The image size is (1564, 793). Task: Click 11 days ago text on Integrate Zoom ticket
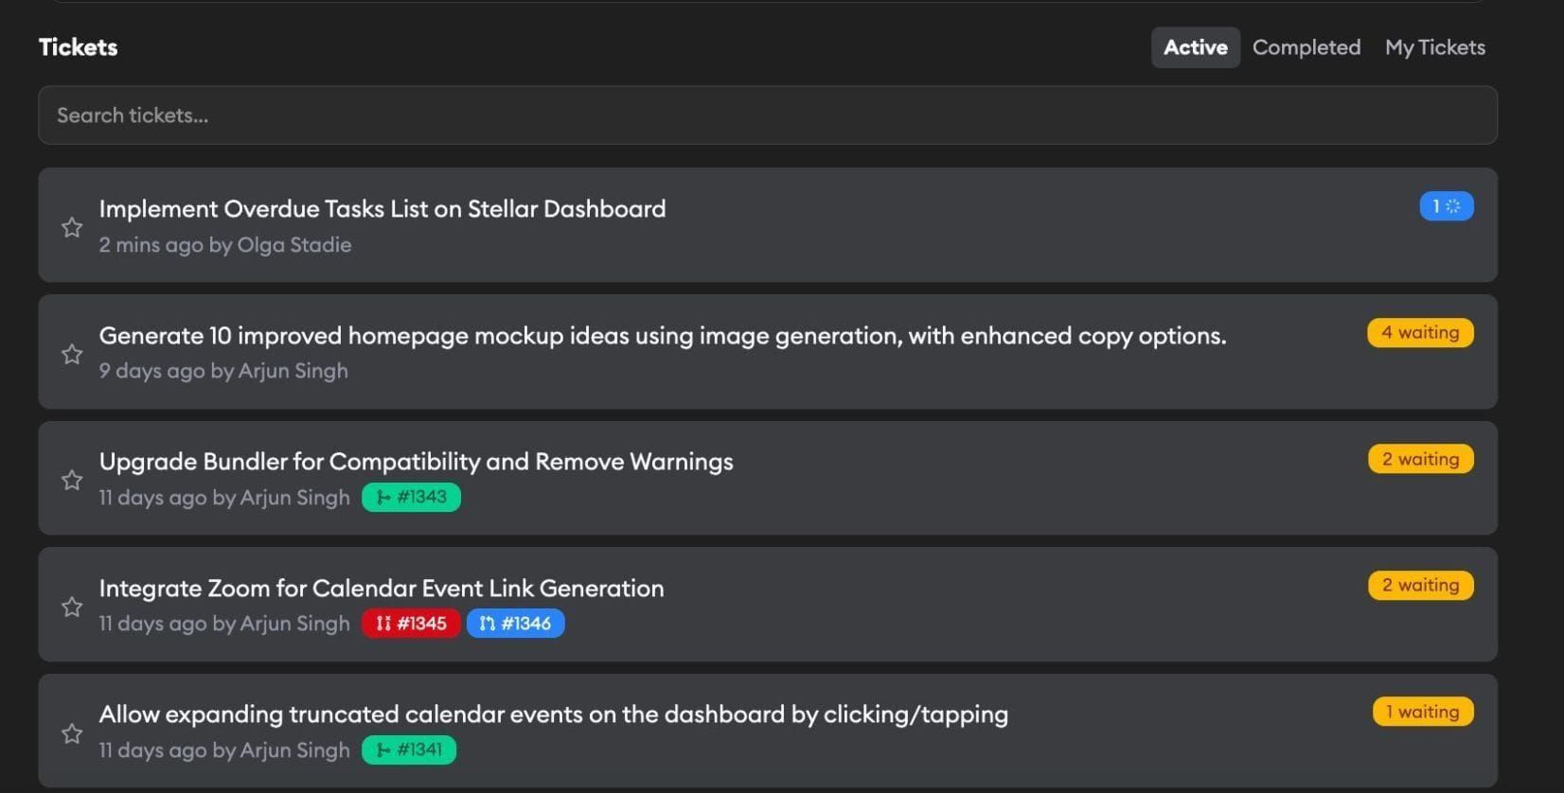point(224,624)
